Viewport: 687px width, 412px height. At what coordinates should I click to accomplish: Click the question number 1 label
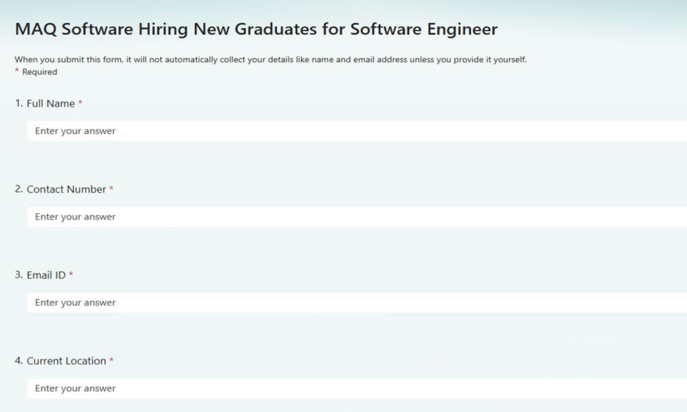[16, 103]
